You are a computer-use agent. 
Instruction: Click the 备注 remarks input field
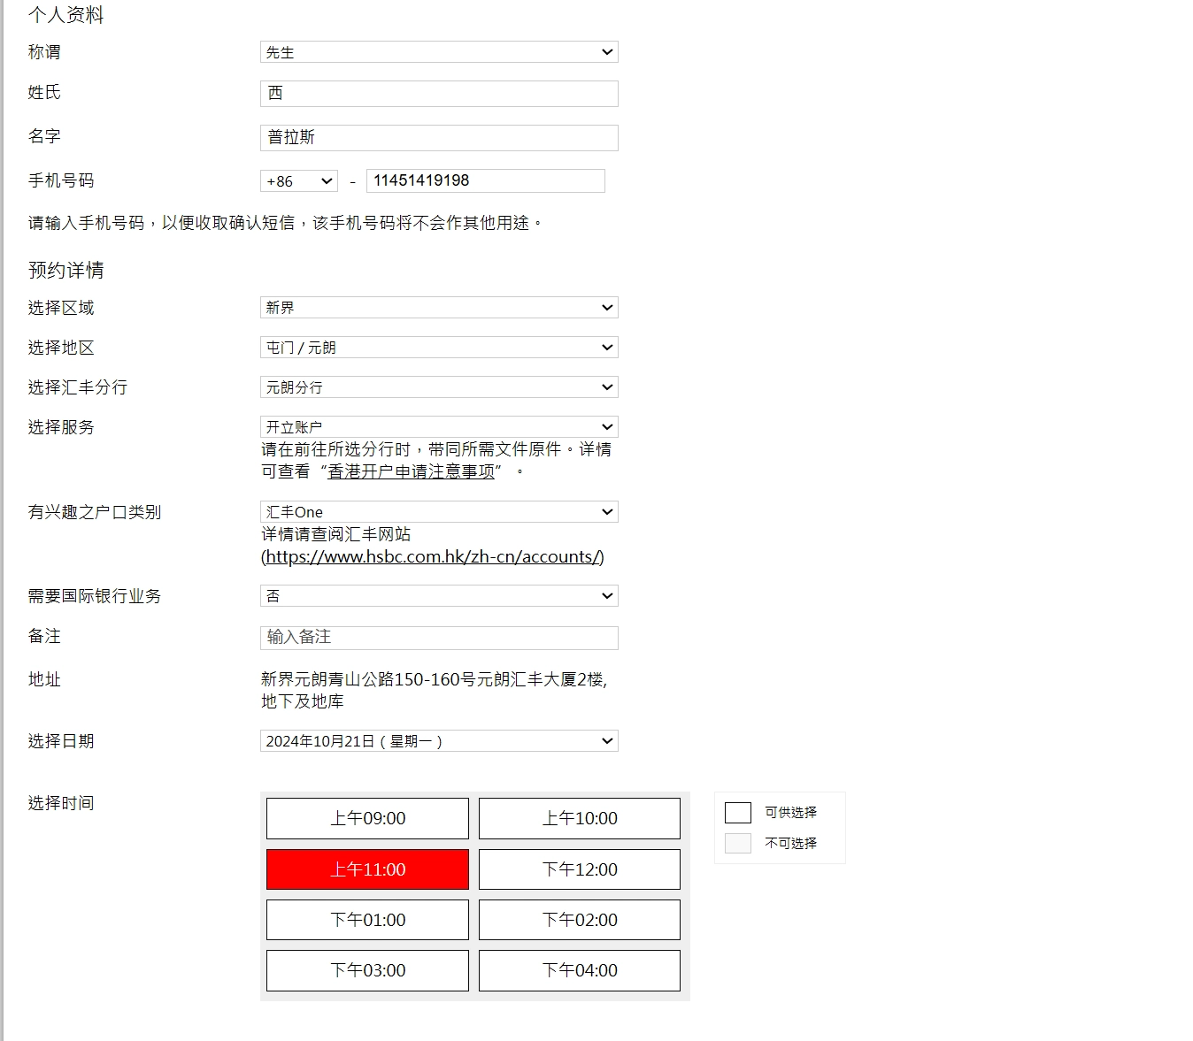pyautogui.click(x=439, y=638)
